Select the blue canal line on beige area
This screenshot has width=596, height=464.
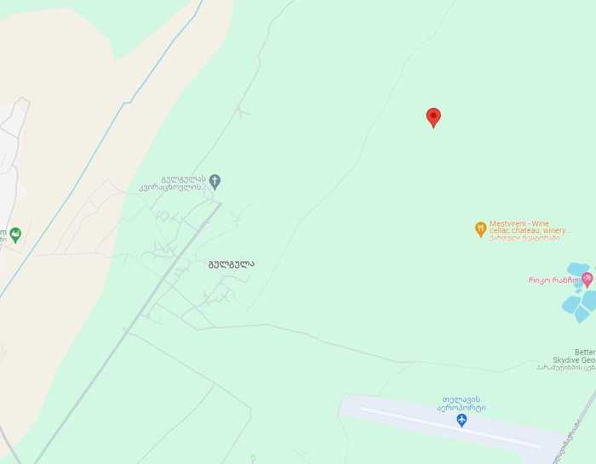click(x=100, y=148)
